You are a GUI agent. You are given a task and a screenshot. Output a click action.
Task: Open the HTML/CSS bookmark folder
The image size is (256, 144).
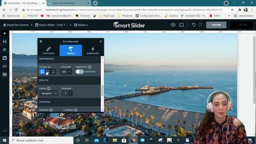point(30,16)
